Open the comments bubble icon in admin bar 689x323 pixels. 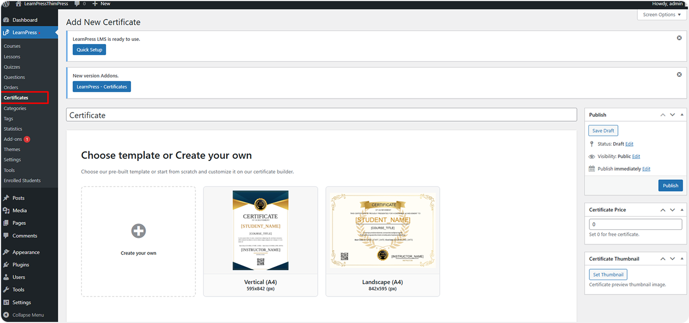[78, 4]
